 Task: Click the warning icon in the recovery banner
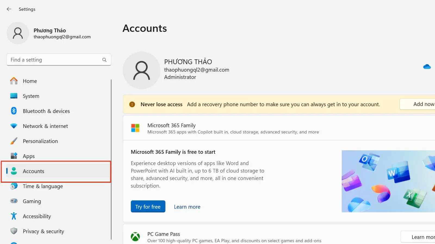coord(132,104)
